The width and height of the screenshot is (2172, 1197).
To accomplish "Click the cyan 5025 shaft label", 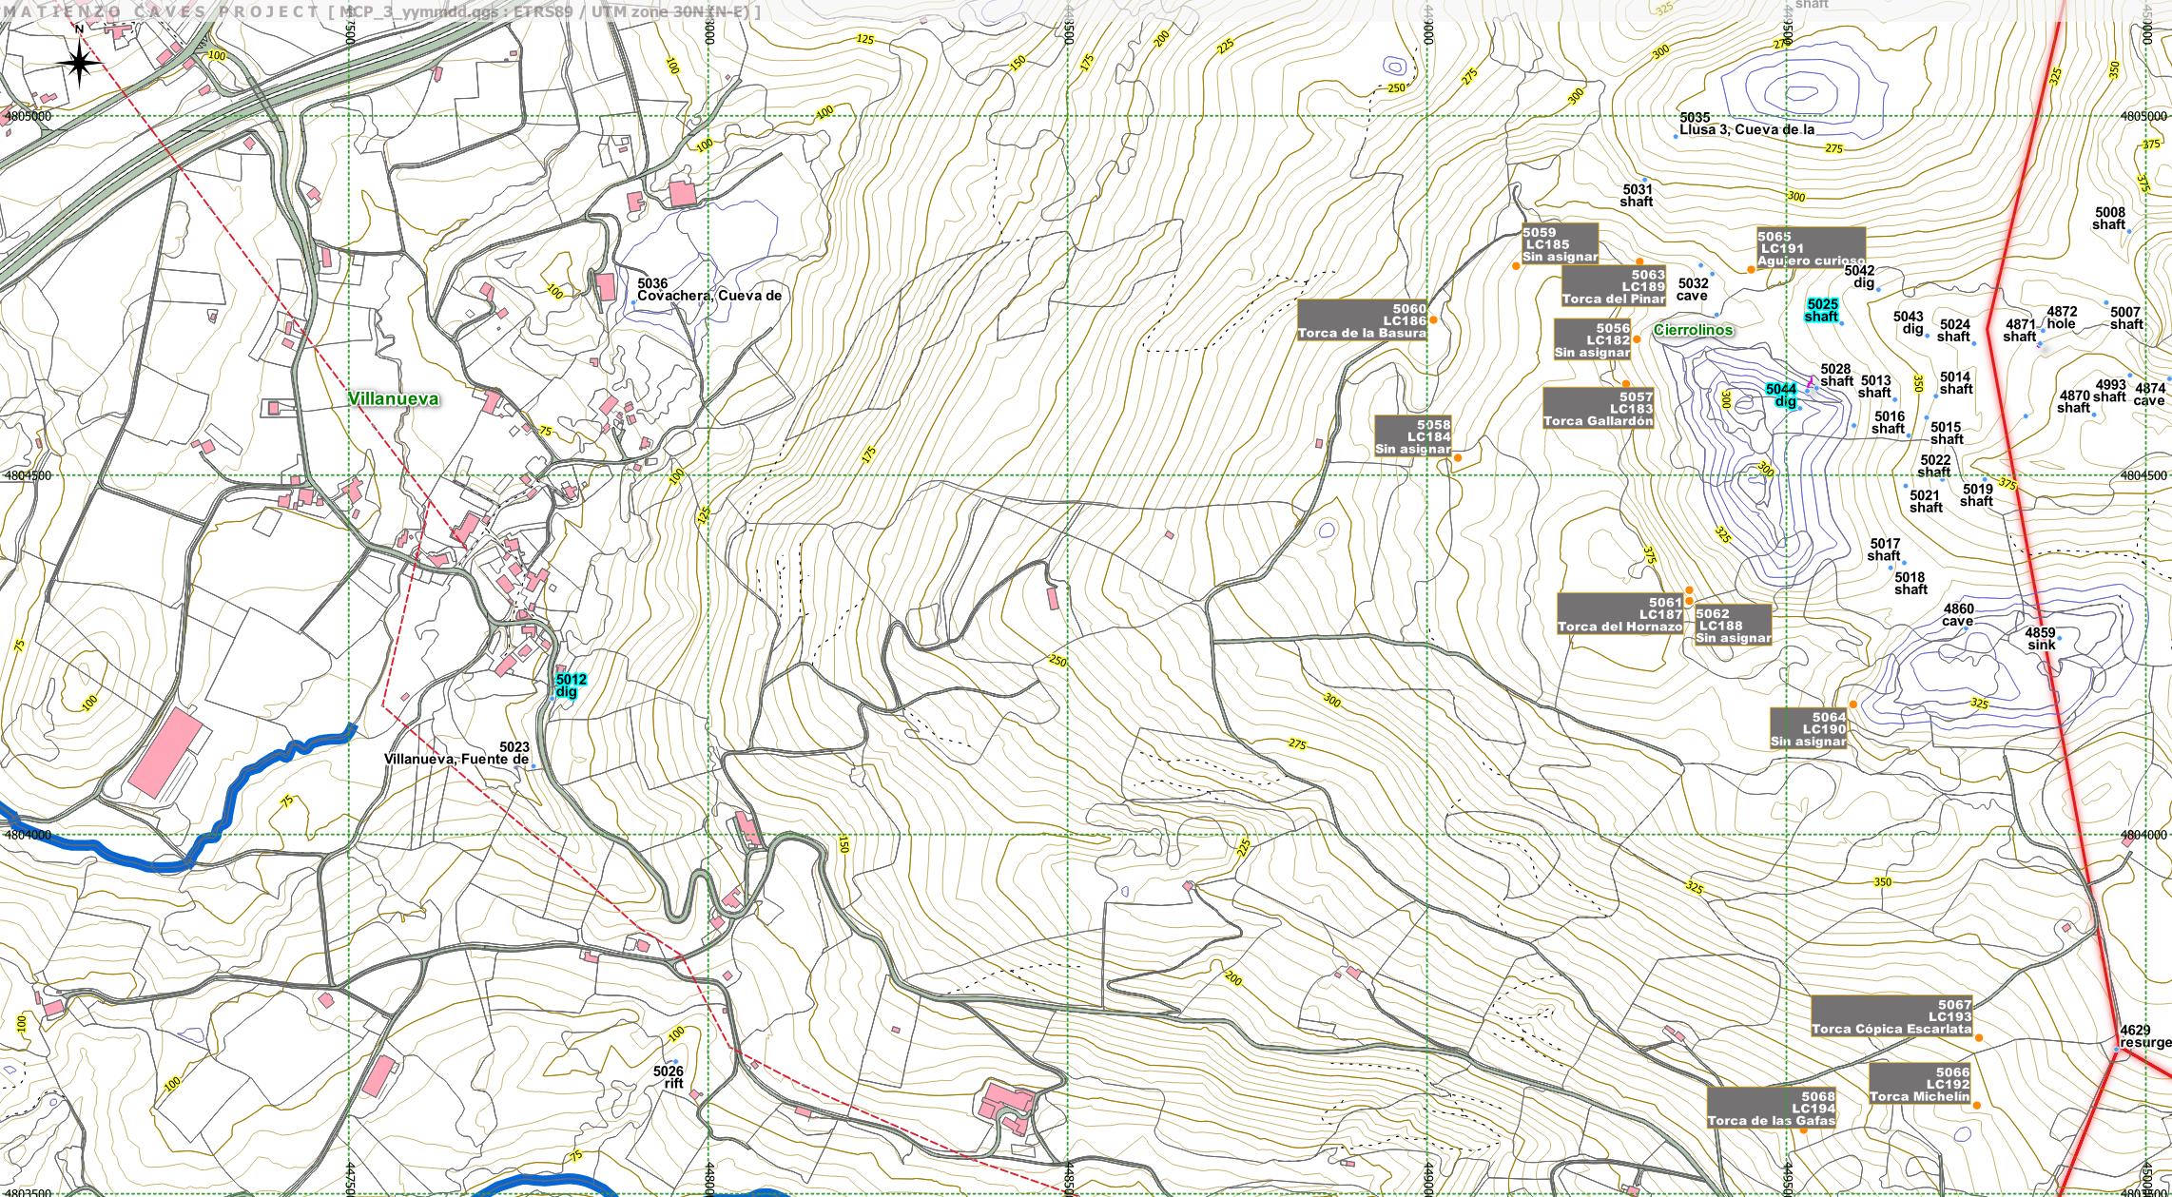I will point(1822,310).
